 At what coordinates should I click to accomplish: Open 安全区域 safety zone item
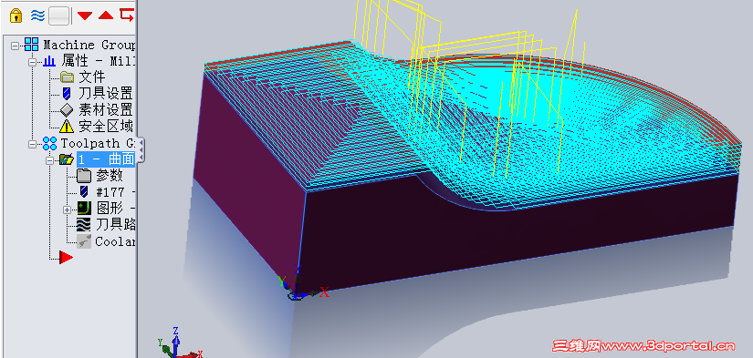(x=105, y=127)
